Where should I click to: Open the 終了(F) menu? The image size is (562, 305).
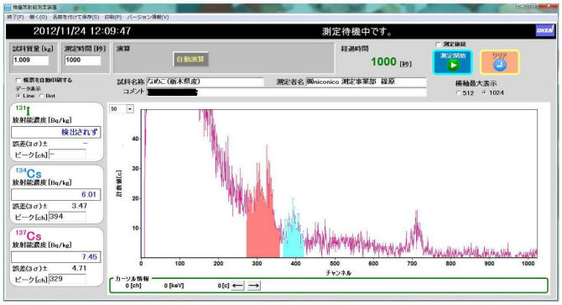coord(15,17)
